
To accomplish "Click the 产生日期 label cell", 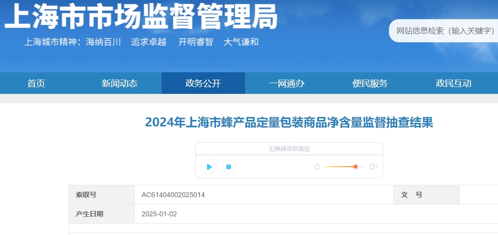I will tap(101, 214).
